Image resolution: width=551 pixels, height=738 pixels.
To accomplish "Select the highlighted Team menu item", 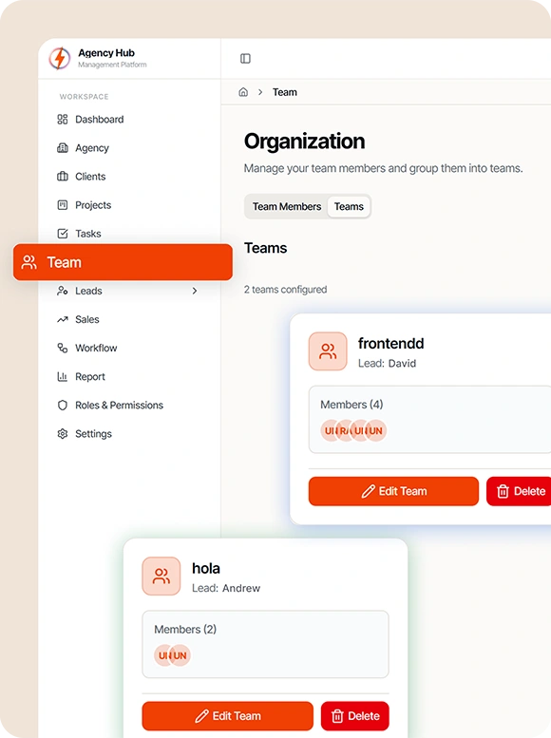I will (123, 262).
